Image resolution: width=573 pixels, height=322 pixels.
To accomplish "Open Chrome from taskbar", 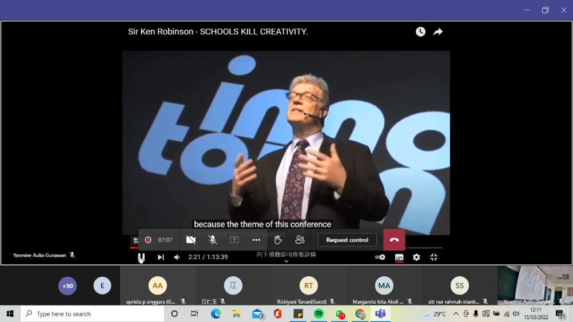I will tap(360, 314).
